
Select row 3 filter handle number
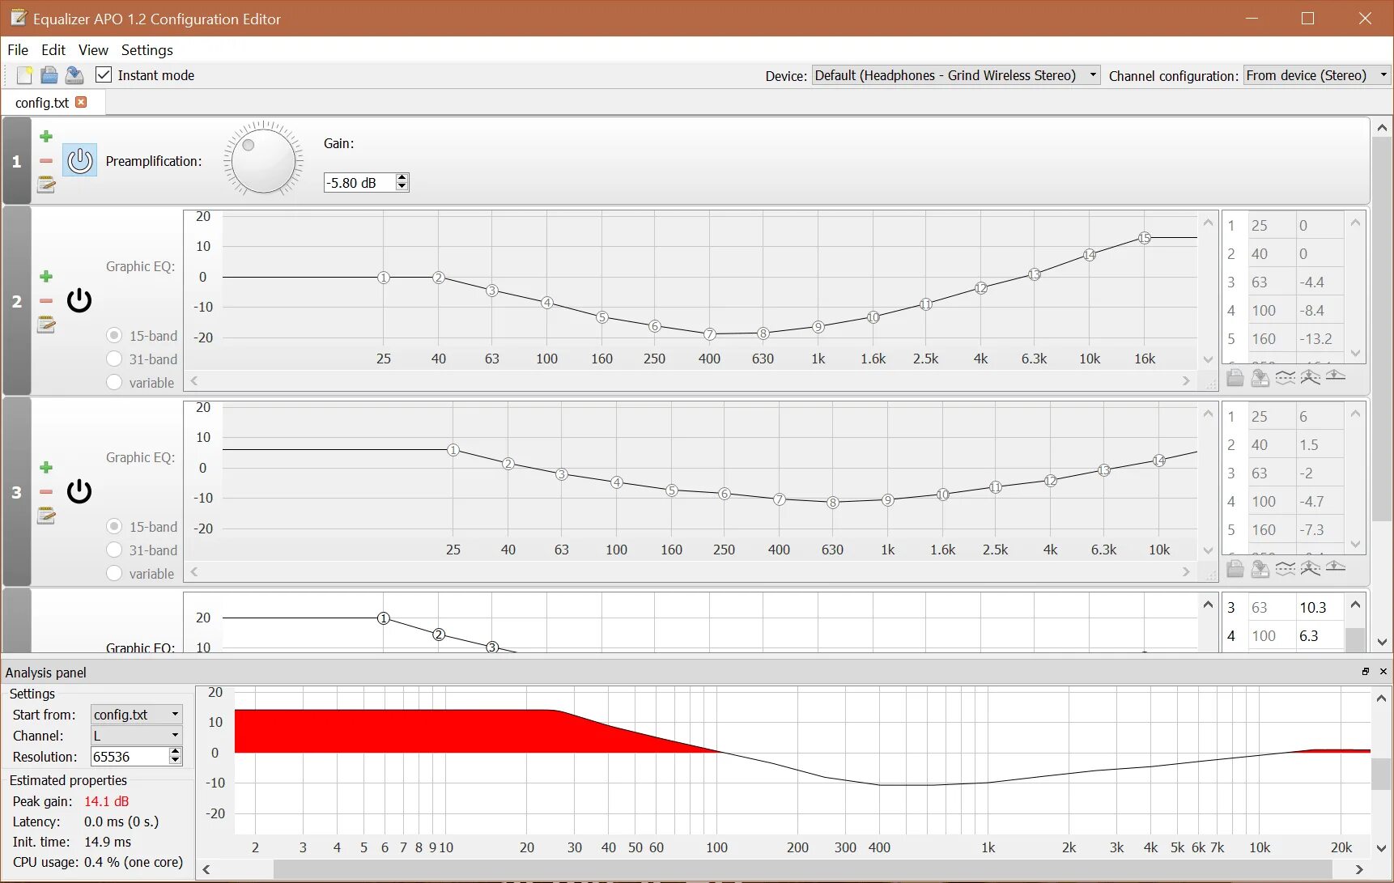16,492
